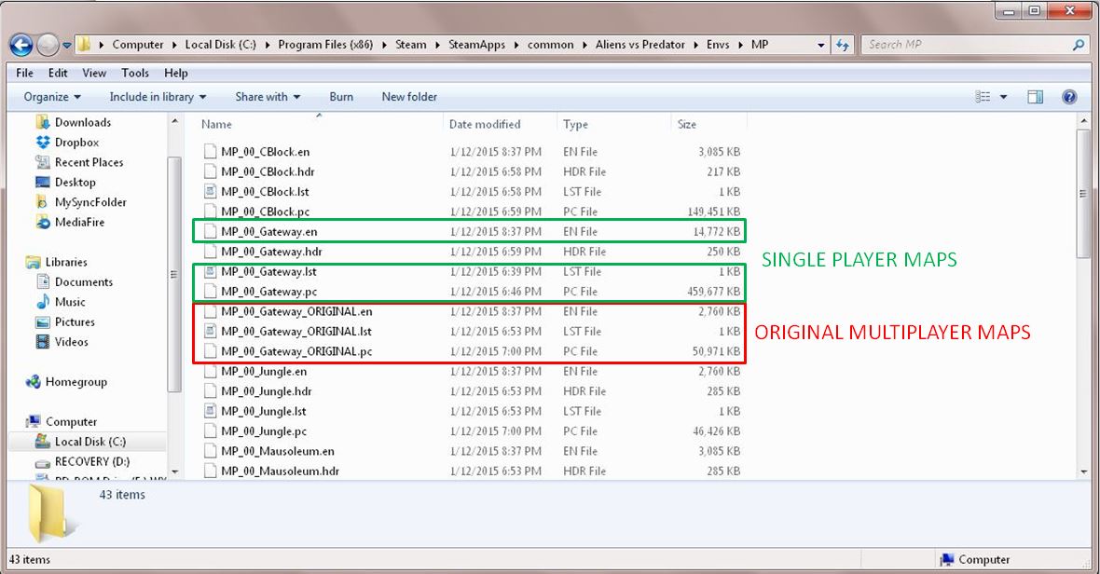
Task: Open the Edit menu
Action: 58,73
